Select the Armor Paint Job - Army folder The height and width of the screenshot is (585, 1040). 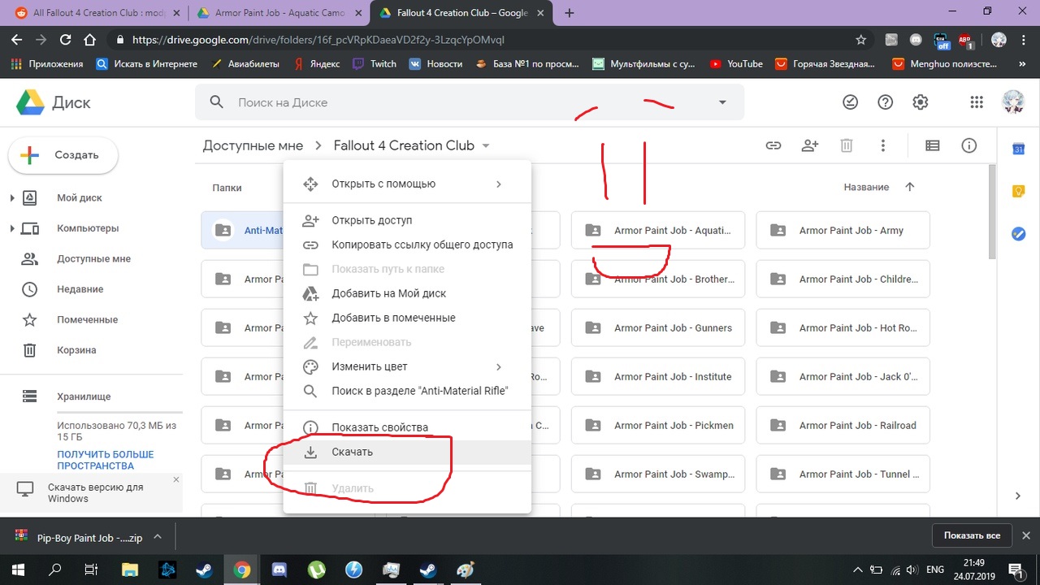[843, 231]
